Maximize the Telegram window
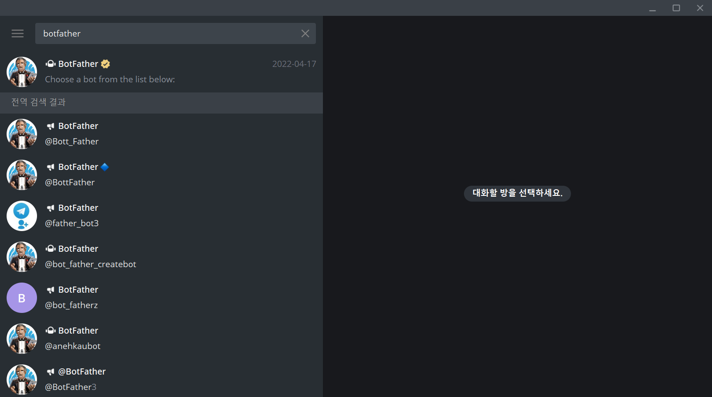Screen dimensions: 712x397 [x=676, y=8]
